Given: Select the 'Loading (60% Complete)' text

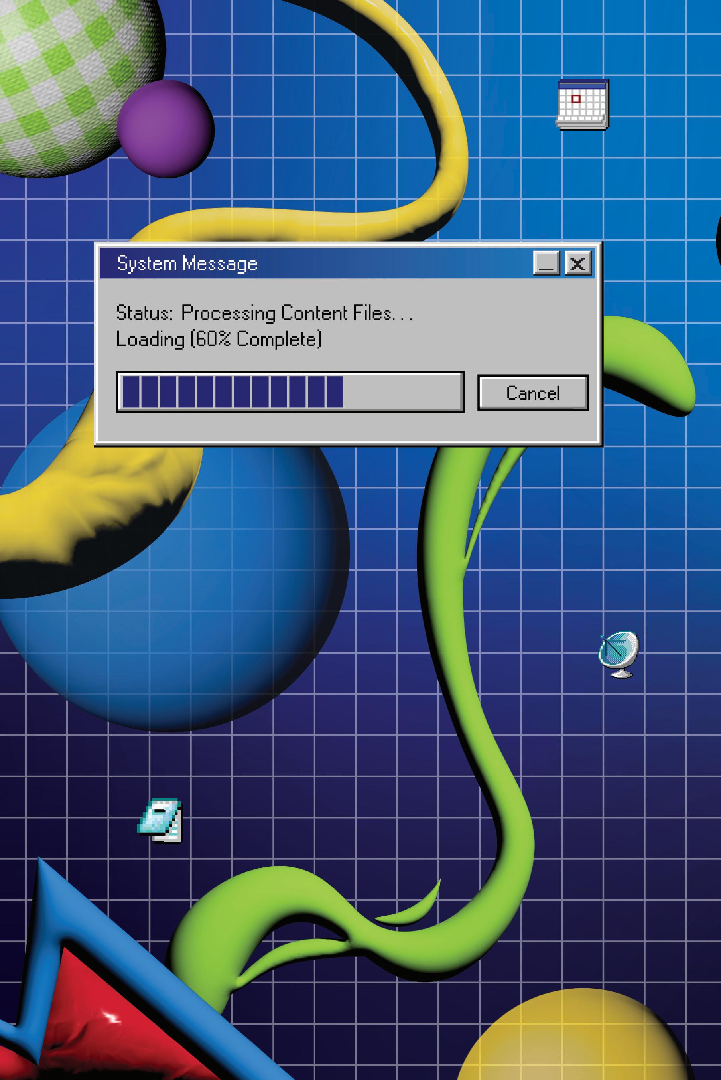Looking at the screenshot, I should [219, 340].
